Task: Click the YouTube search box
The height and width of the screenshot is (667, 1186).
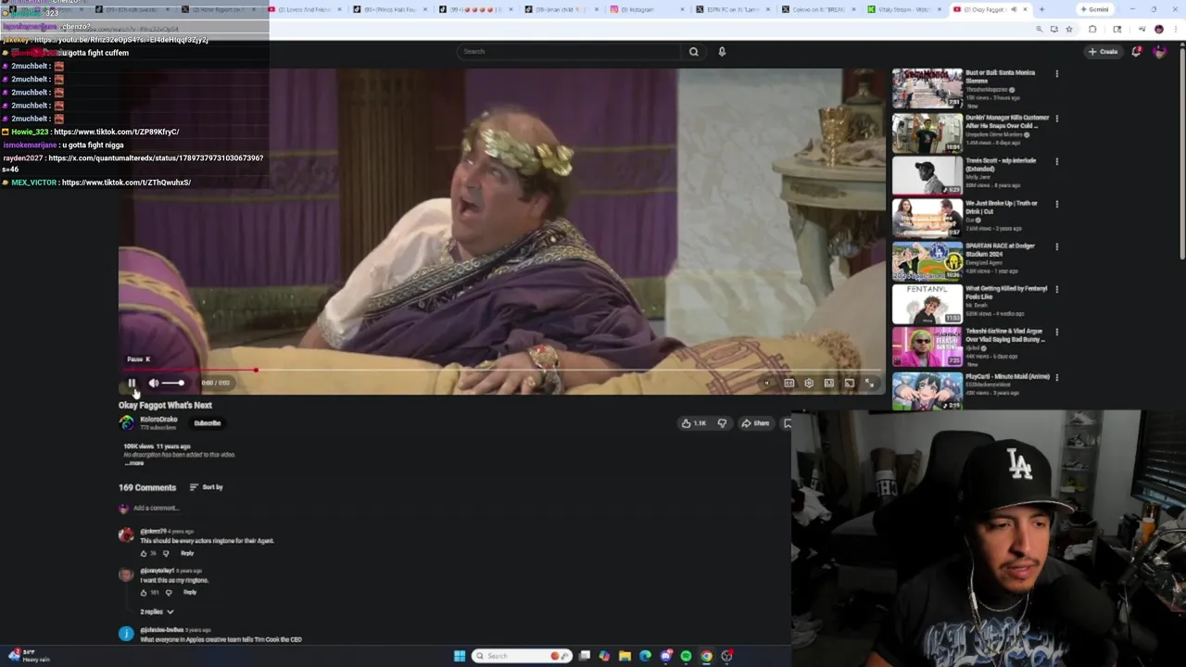Action: point(570,51)
